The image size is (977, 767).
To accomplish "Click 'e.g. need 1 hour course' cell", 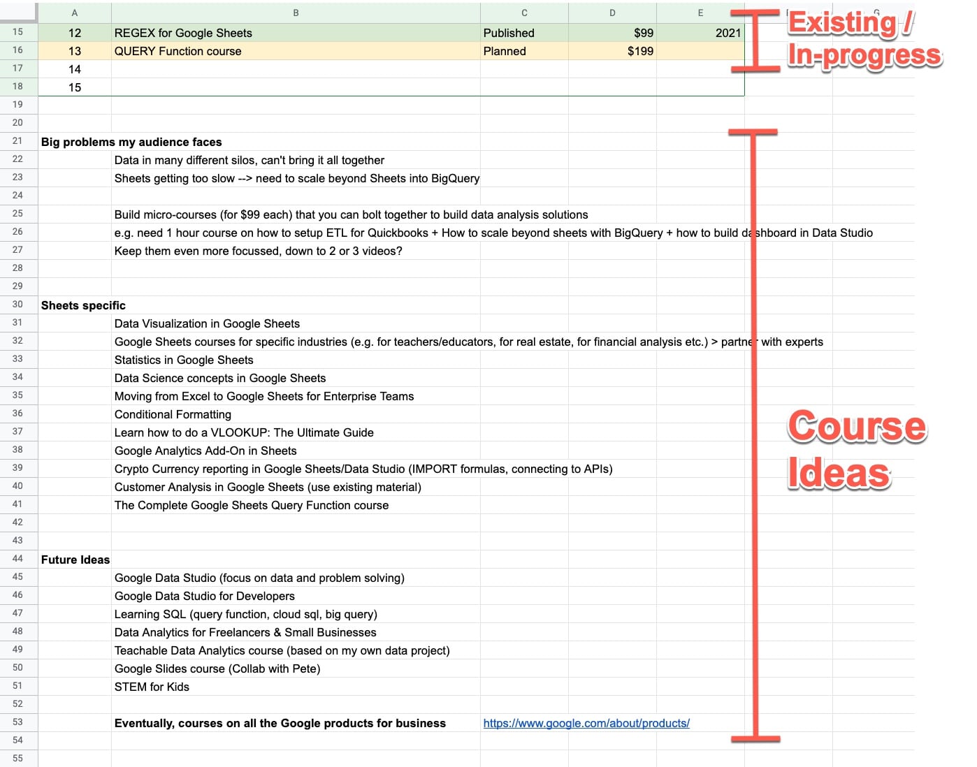I will 493,233.
